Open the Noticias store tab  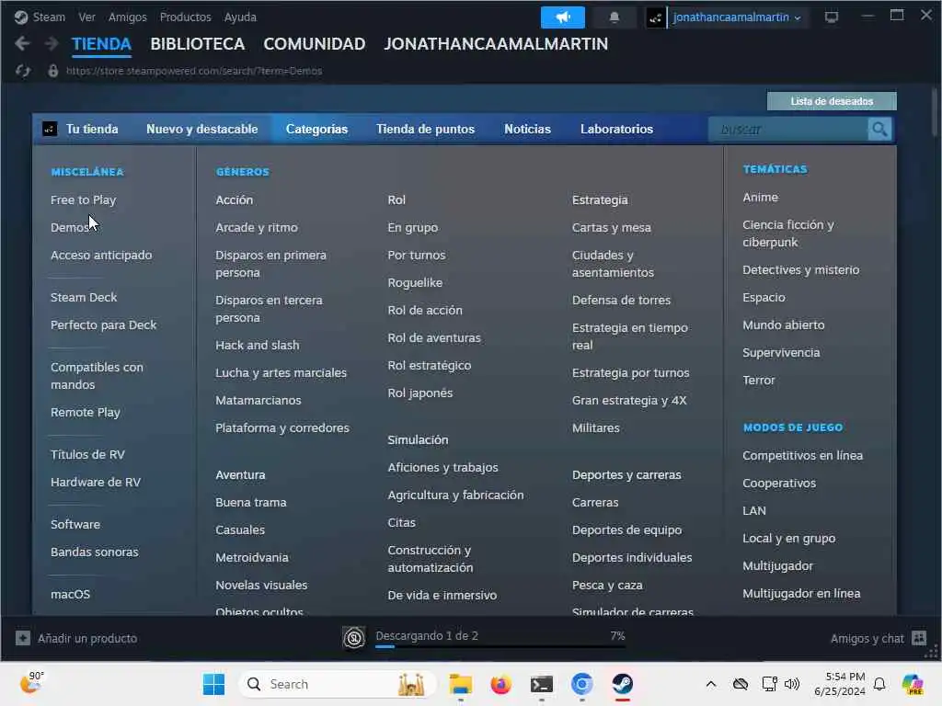click(527, 129)
